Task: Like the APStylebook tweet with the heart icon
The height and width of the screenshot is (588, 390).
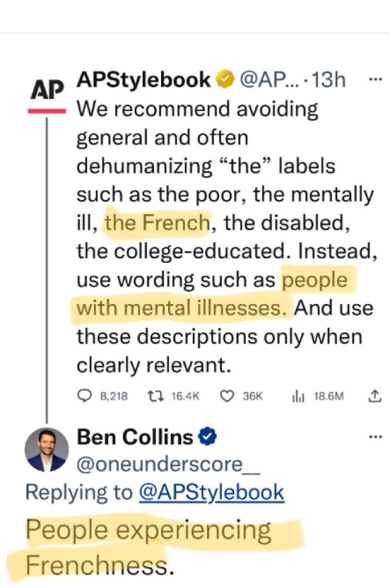Action: click(227, 396)
